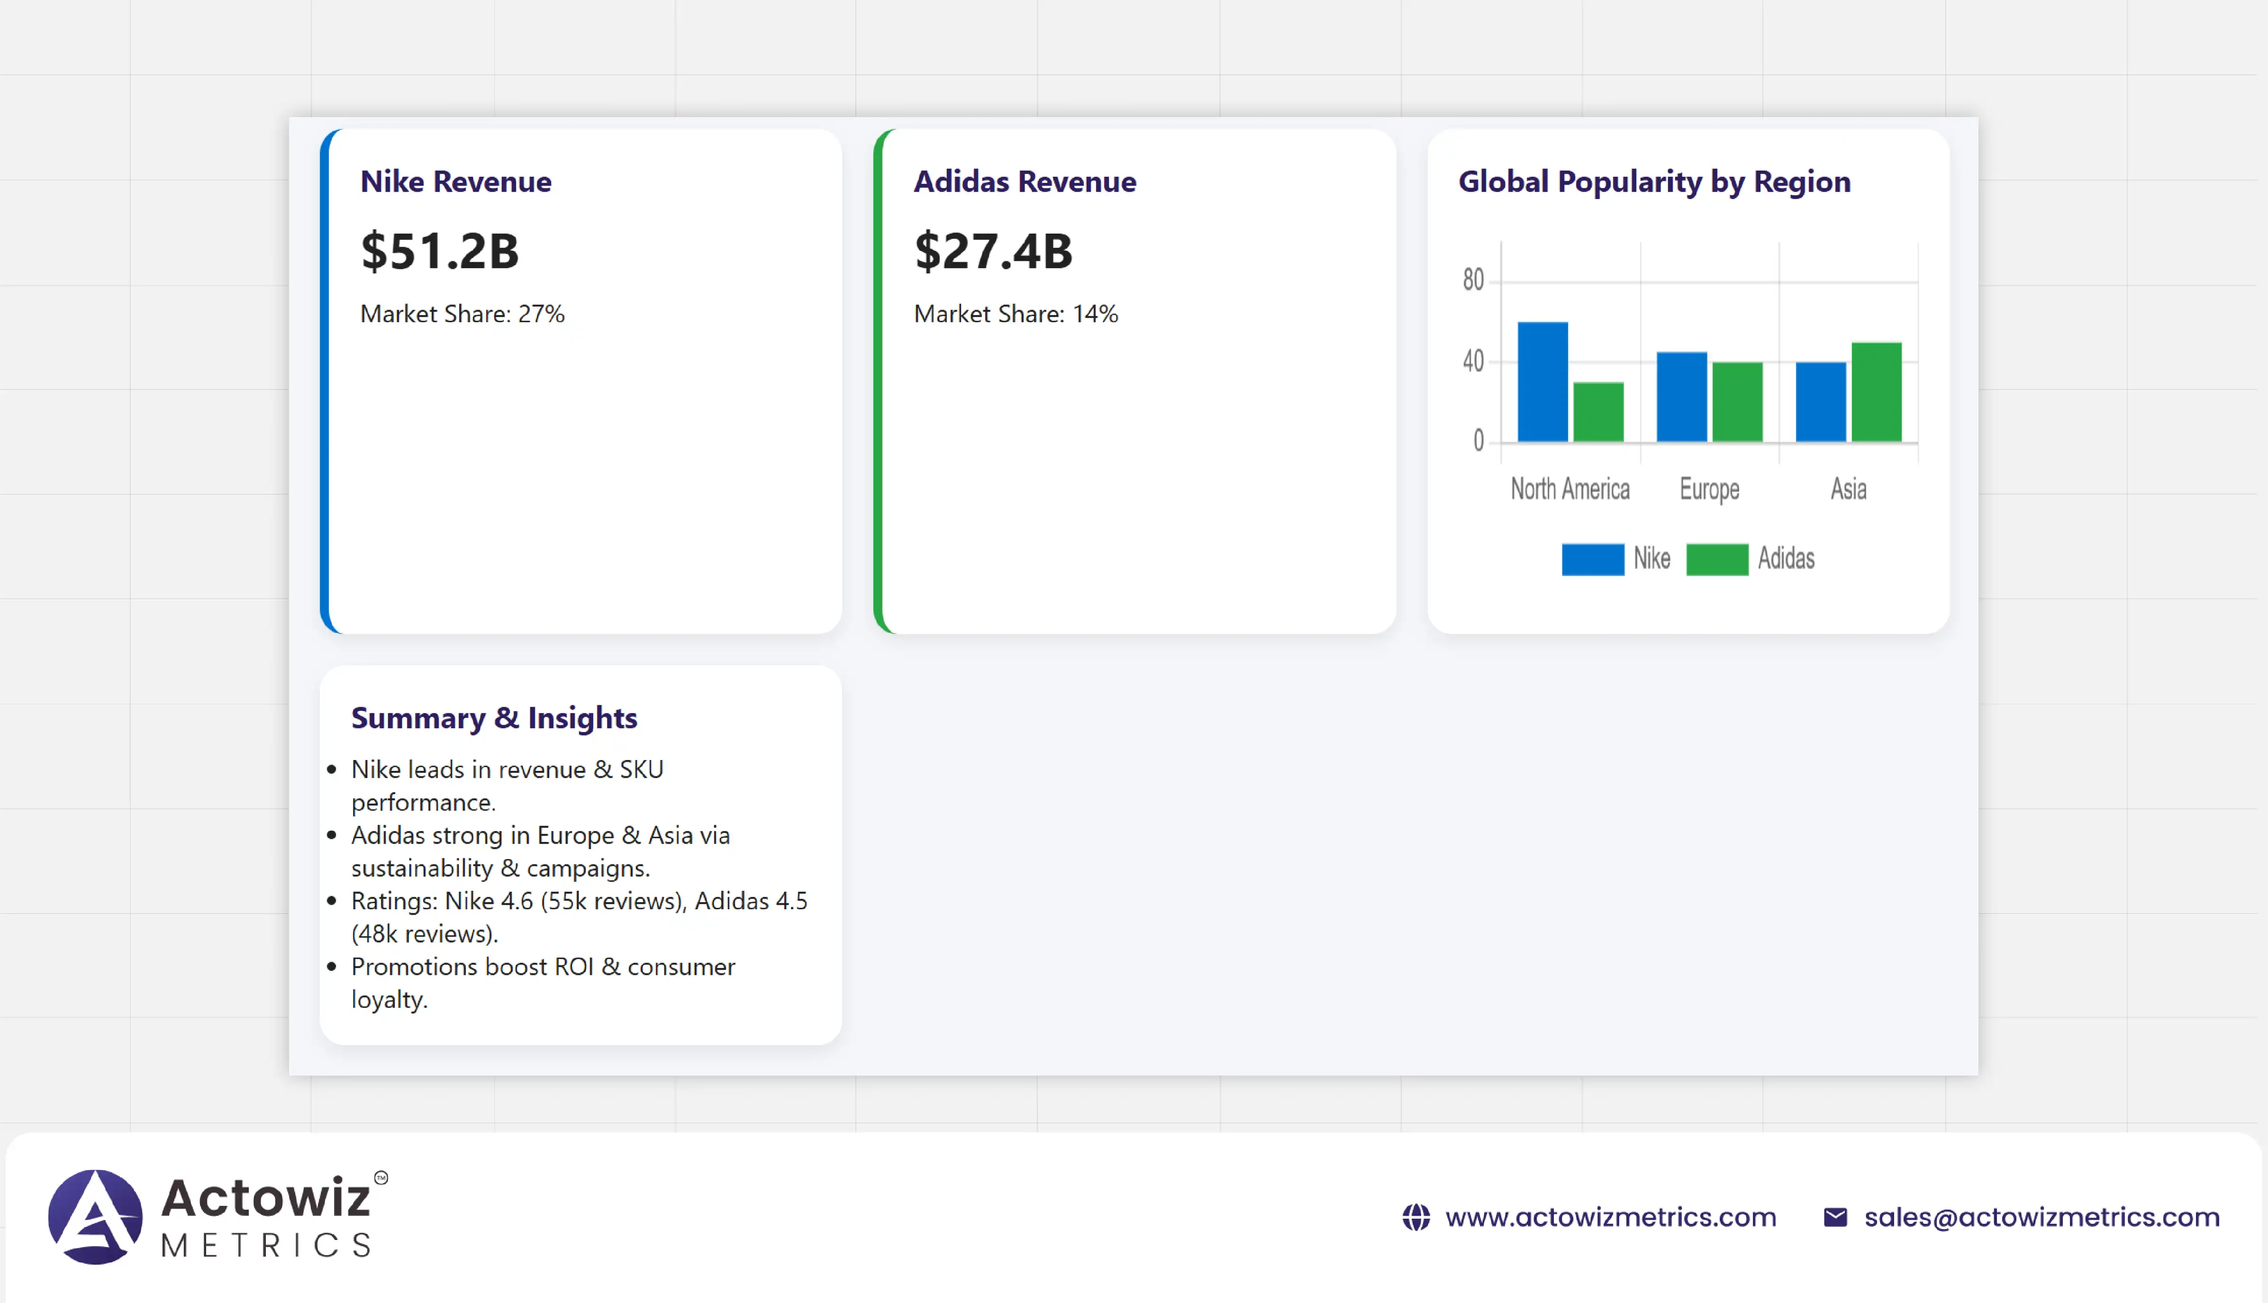Image resolution: width=2268 pixels, height=1303 pixels.
Task: Click the Actowiz brand name text
Action: coord(266,1197)
